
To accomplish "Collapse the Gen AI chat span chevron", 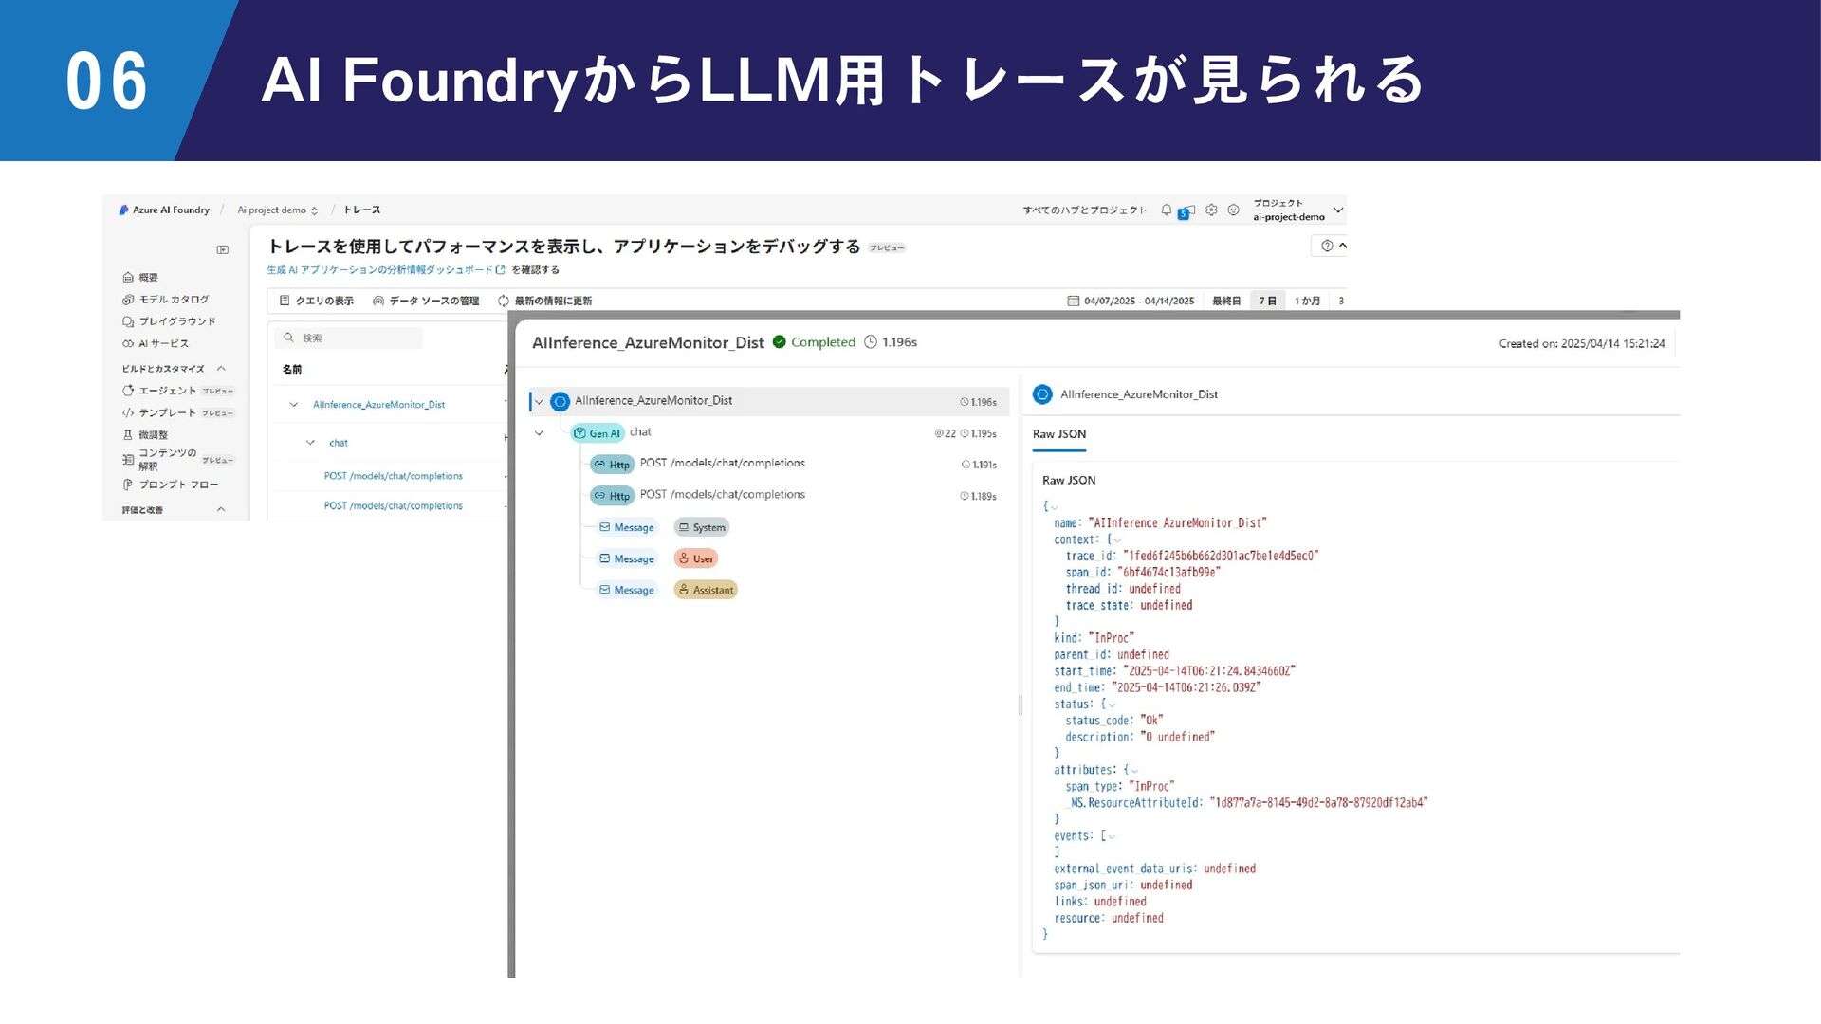I will click(539, 433).
